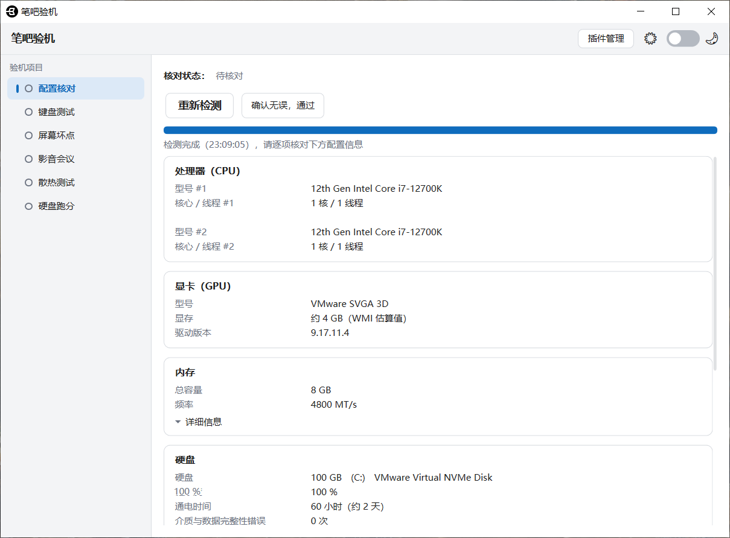Click 确认无误，通过 button

click(283, 106)
